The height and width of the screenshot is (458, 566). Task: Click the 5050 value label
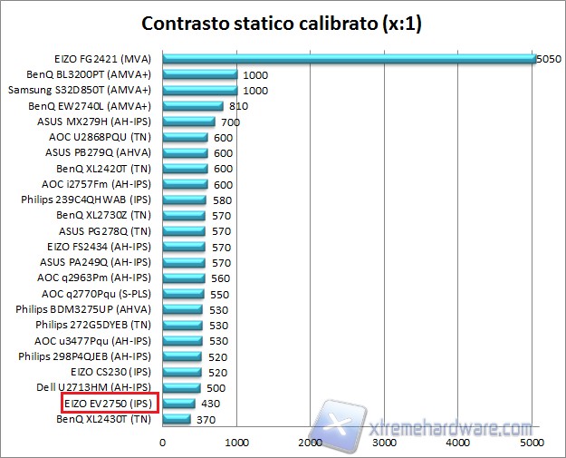point(549,58)
